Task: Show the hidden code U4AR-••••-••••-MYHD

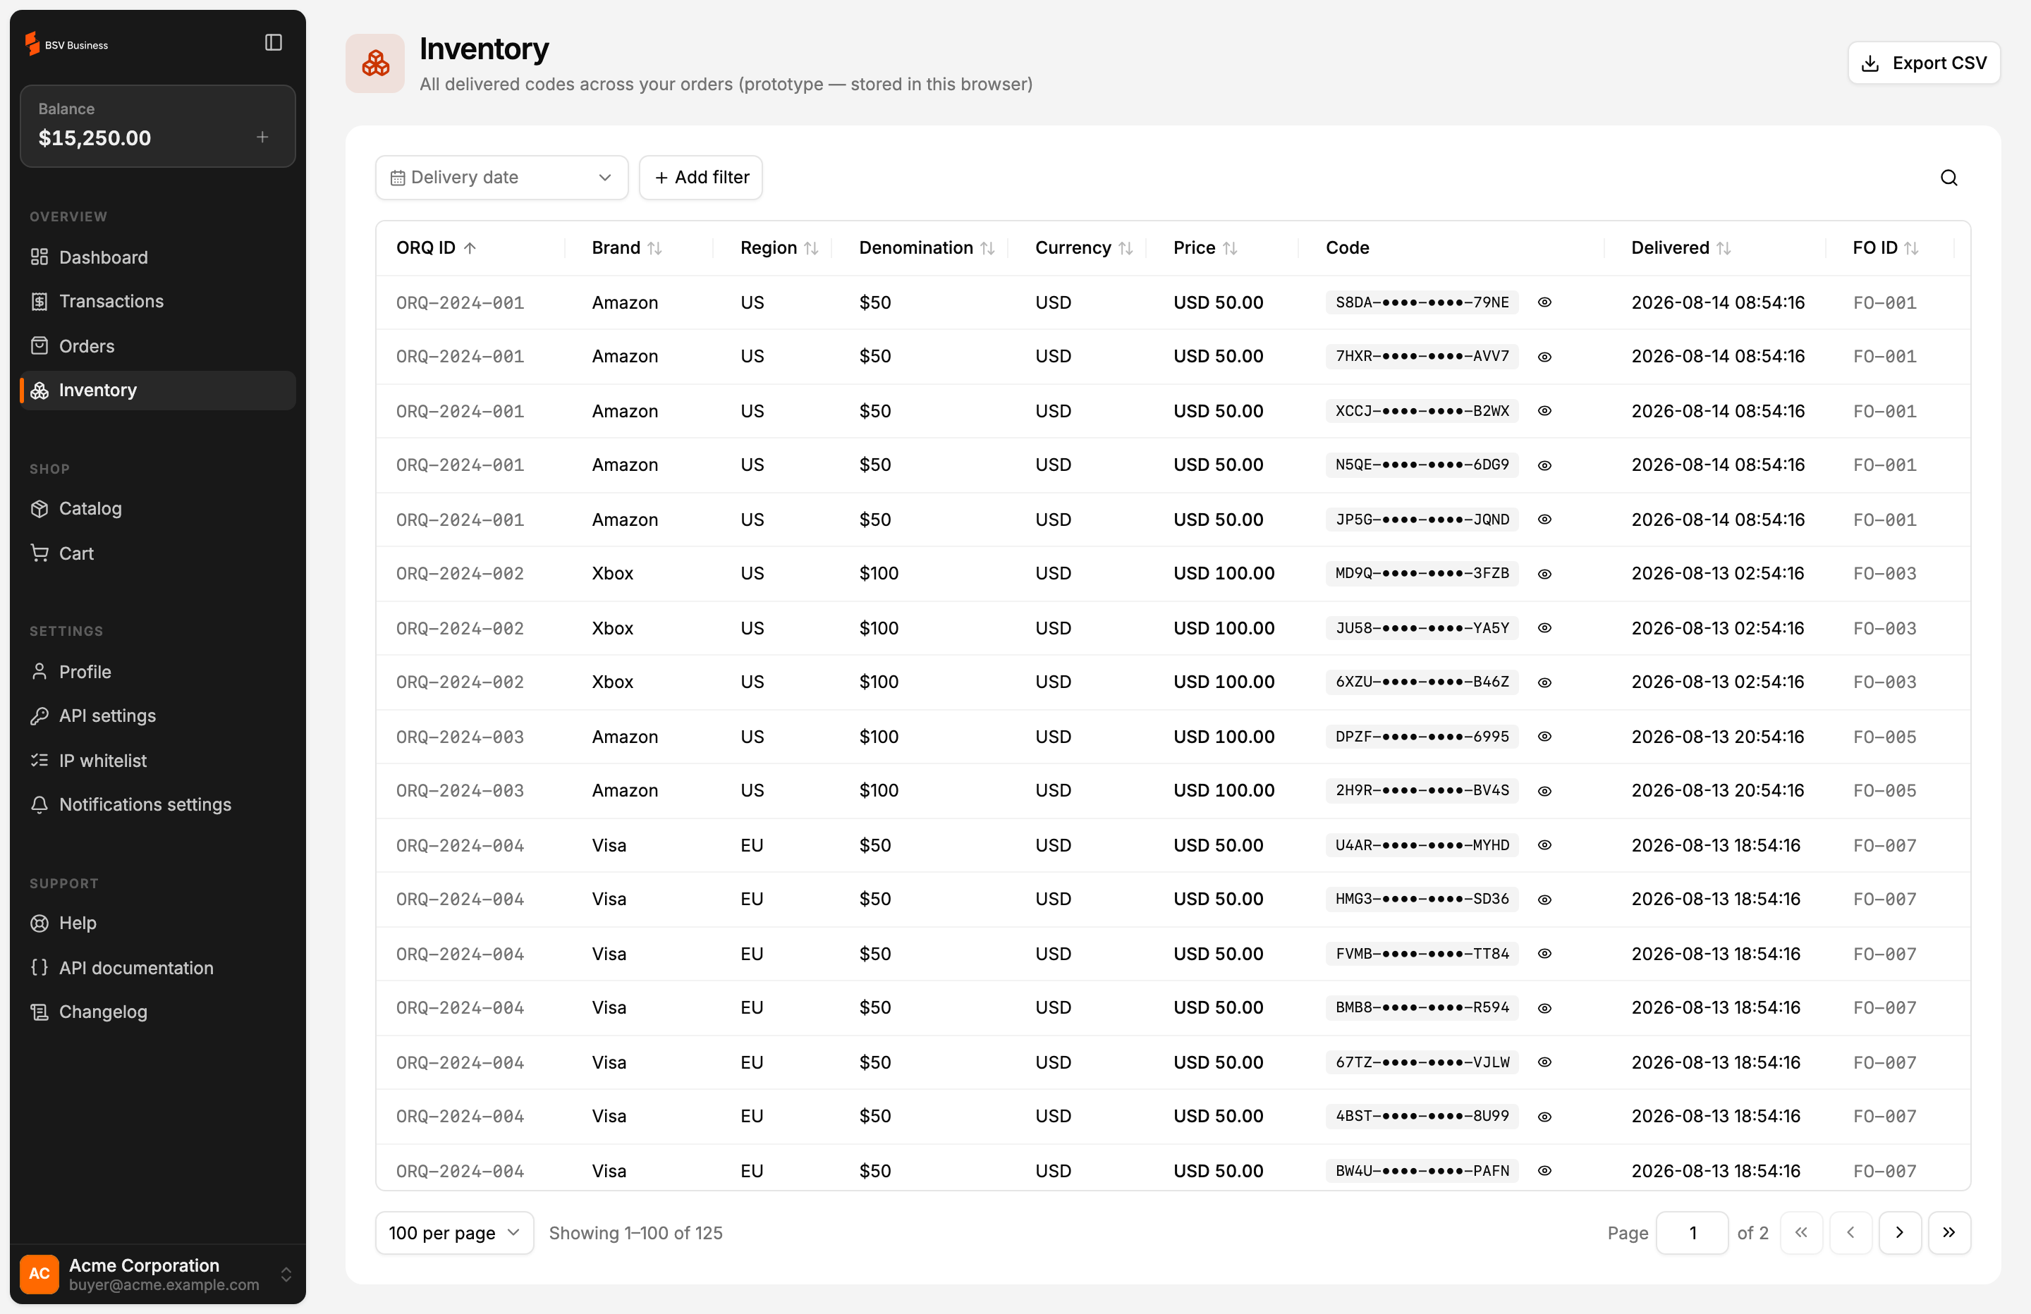Action: [1544, 845]
